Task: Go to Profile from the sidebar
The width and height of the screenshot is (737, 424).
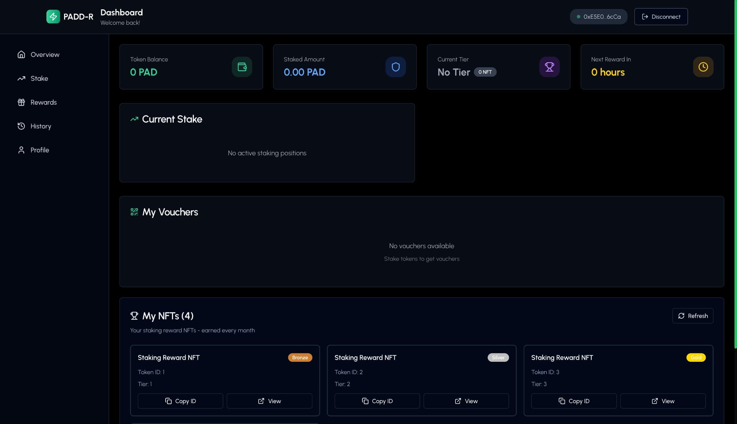Action: (x=40, y=150)
